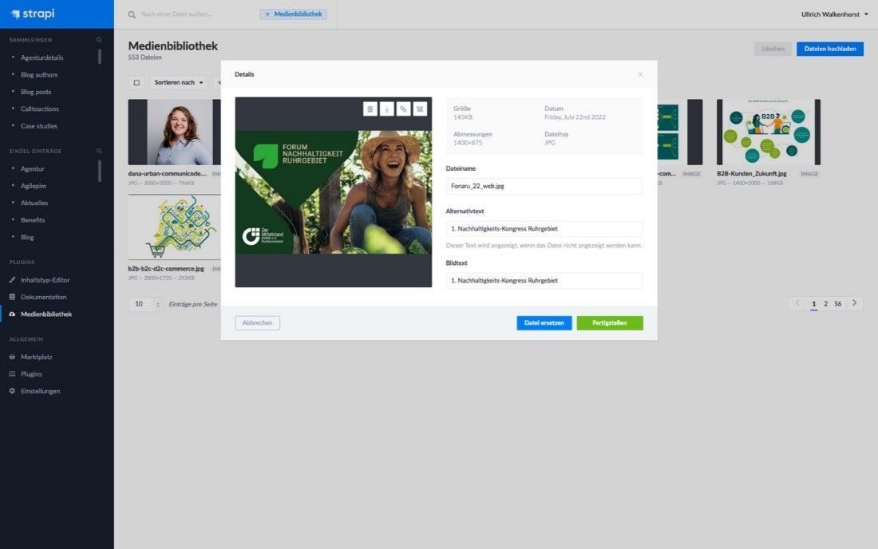Select Dokumentation under Plugins

tap(45, 297)
